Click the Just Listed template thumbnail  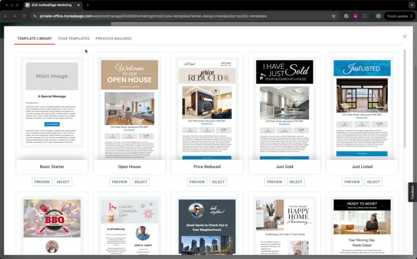(362, 106)
